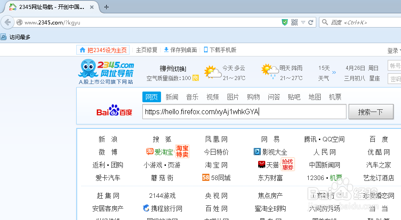Viewport: 401px width, 220px height.
Task: Click the 天猫 icon link
Action: click(268, 165)
